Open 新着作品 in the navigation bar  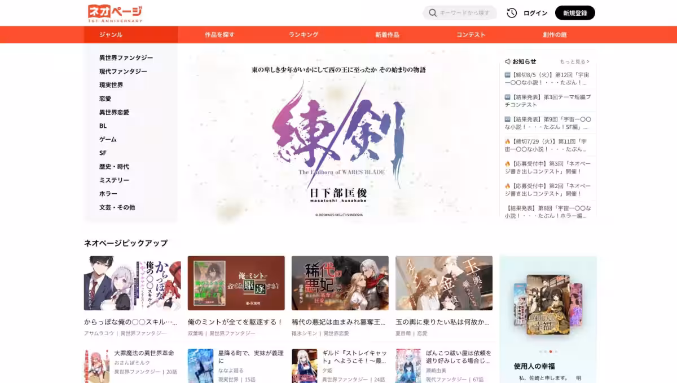pos(387,35)
